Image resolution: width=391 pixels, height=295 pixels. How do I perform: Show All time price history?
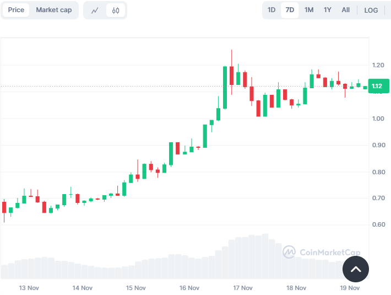[x=345, y=10]
